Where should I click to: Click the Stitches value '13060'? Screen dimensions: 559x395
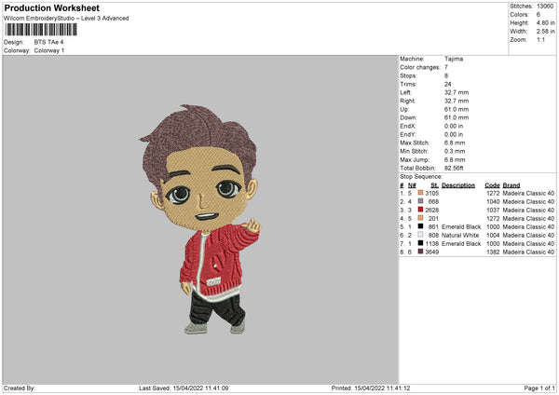[x=545, y=7]
